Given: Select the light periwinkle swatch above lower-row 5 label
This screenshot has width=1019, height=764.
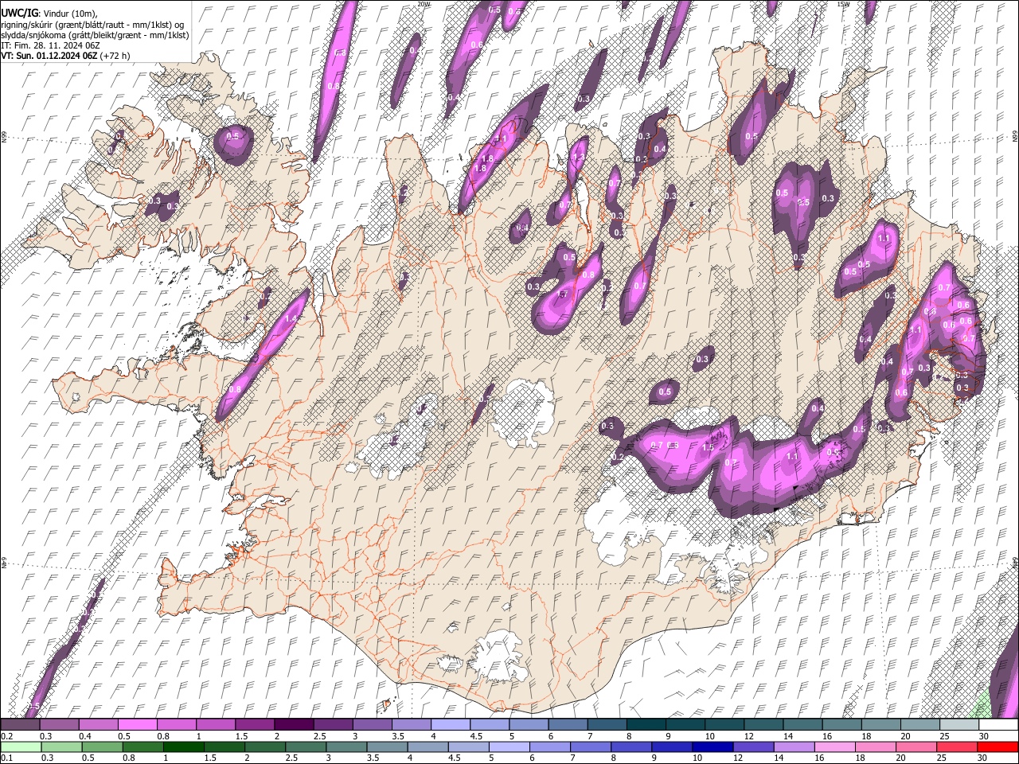Looking at the screenshot, I should (509, 746).
